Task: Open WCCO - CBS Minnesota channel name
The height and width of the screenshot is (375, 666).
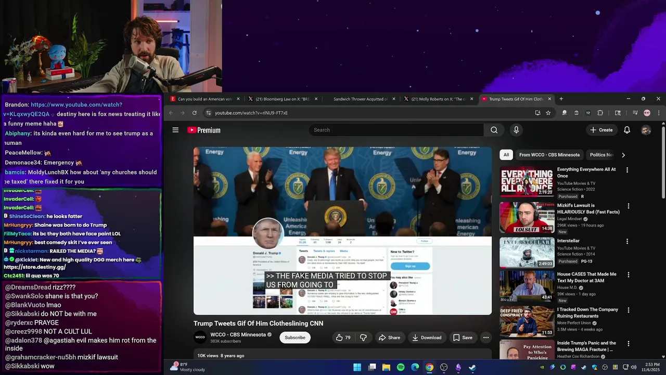Action: pyautogui.click(x=238, y=334)
